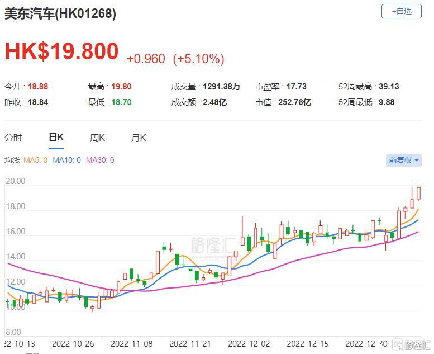This screenshot has width=434, height=354.
Task: Click the 最低 value 18.70
Action: 121,102
